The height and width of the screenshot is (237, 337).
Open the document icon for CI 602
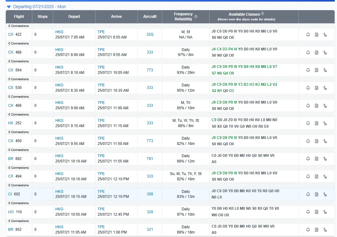(x=317, y=194)
